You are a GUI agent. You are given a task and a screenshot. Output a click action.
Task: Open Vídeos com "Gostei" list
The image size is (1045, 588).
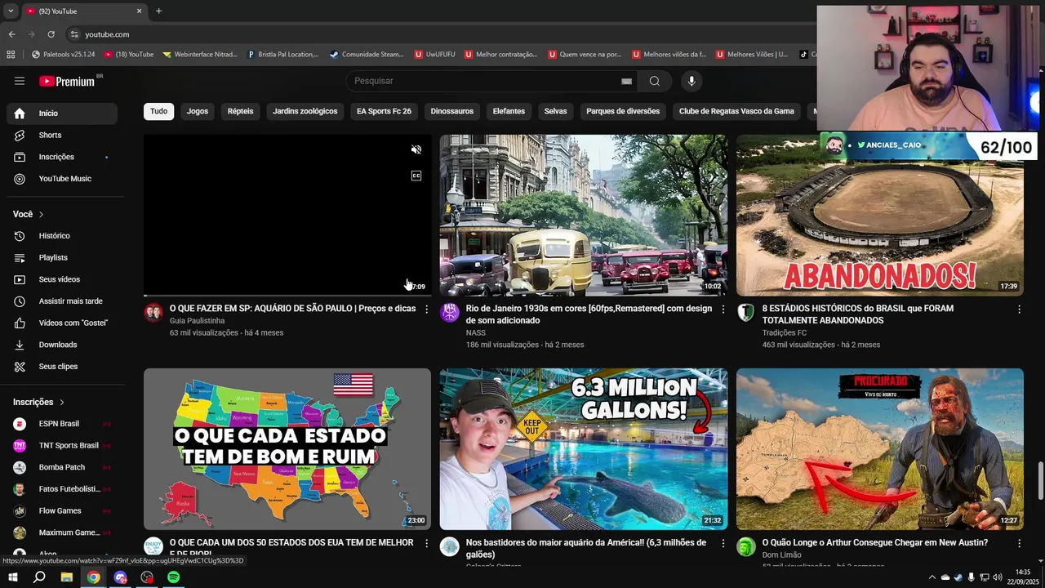pos(62,323)
